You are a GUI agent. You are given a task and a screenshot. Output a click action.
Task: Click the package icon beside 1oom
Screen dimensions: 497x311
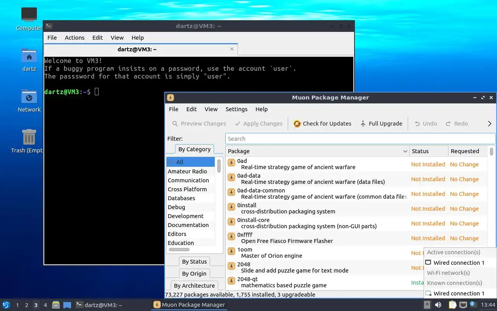231,251
